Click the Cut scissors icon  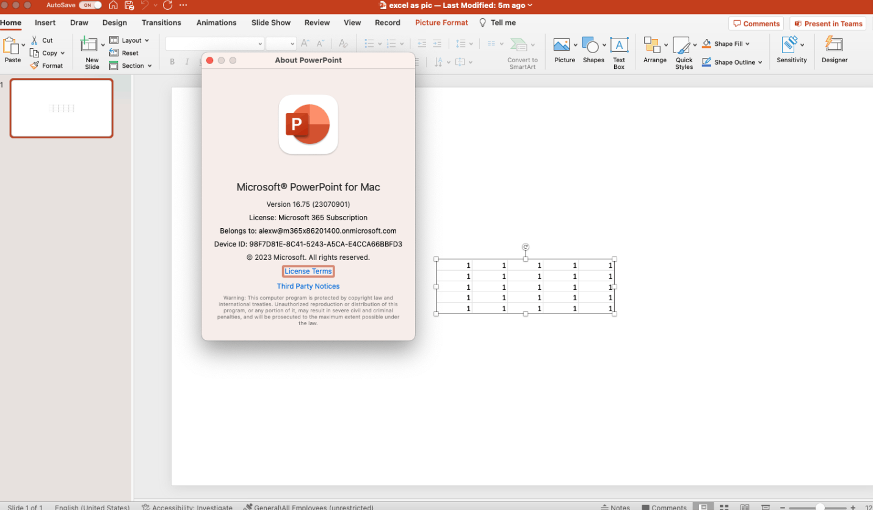[34, 40]
